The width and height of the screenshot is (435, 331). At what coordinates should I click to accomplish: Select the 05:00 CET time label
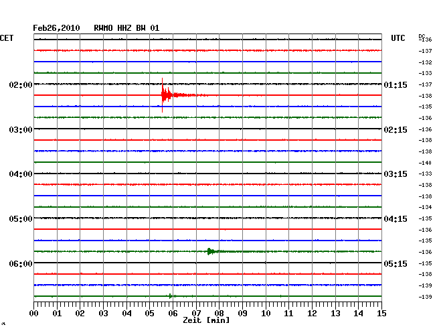coord(21,219)
